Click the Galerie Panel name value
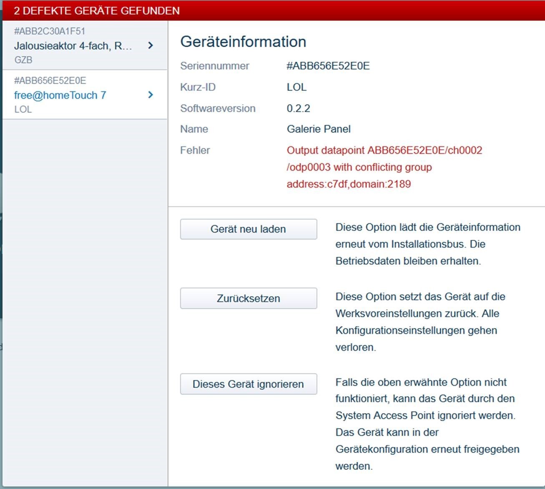The width and height of the screenshot is (545, 489). click(x=319, y=129)
